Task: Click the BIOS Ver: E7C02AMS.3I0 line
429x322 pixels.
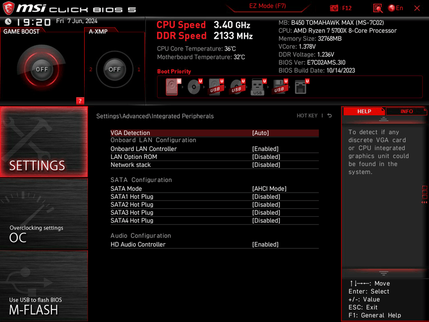Action: click(312, 62)
